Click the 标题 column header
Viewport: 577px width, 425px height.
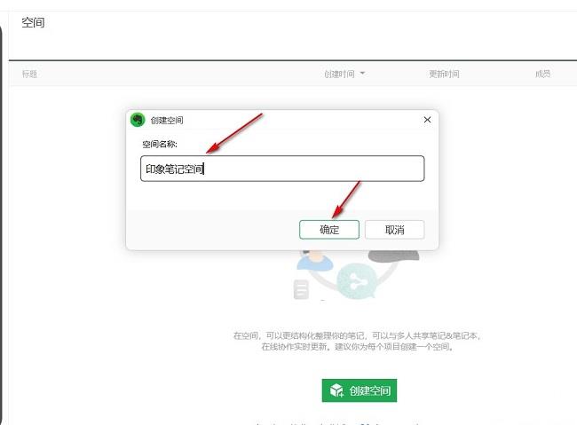click(29, 74)
